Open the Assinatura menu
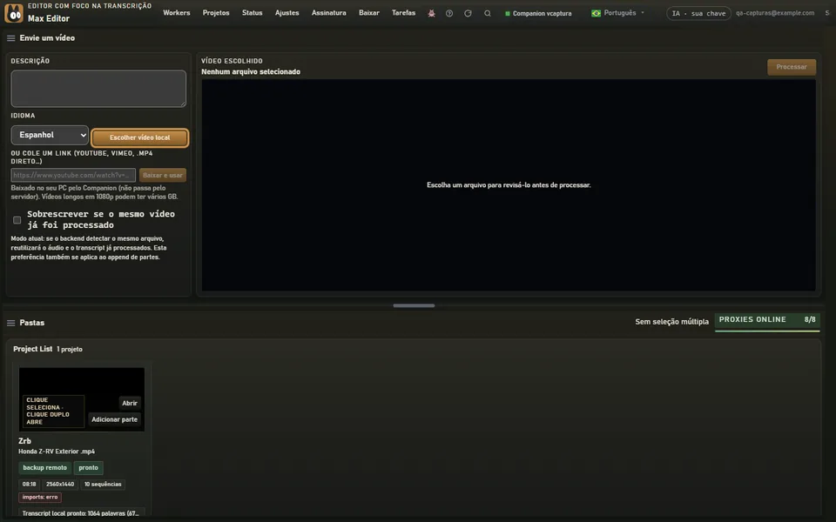The width and height of the screenshot is (836, 522). tap(329, 13)
